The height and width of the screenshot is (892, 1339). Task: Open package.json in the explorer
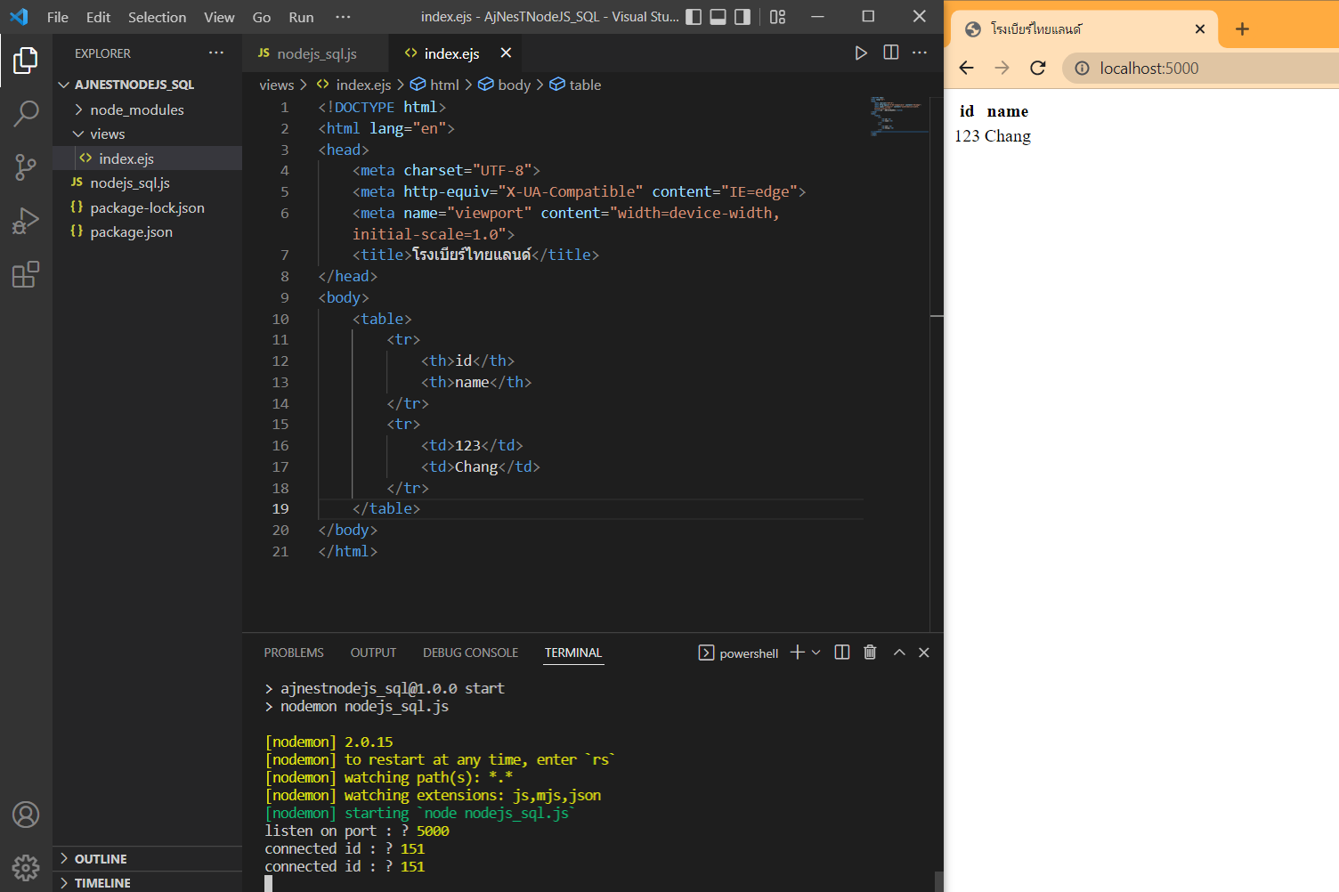pyautogui.click(x=131, y=232)
